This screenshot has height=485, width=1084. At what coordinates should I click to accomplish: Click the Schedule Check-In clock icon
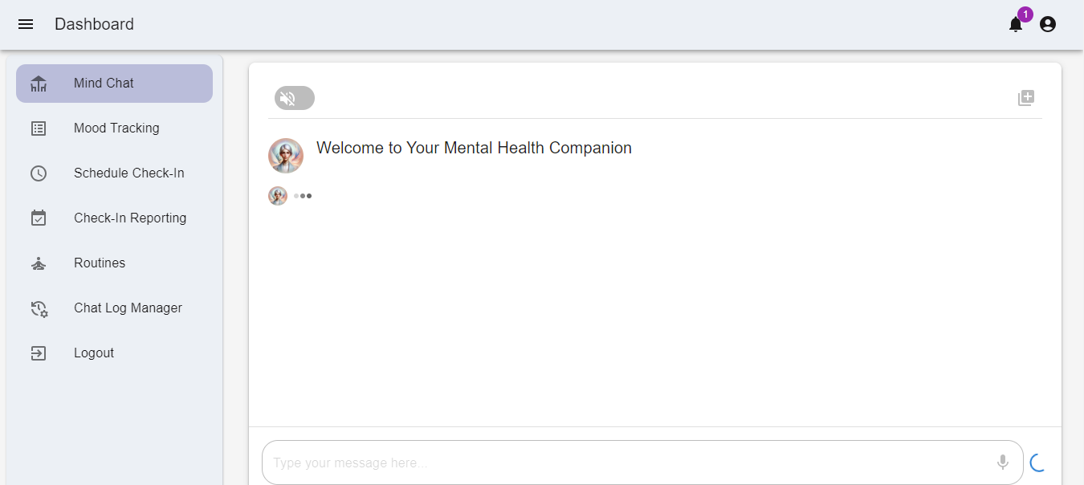pos(39,173)
